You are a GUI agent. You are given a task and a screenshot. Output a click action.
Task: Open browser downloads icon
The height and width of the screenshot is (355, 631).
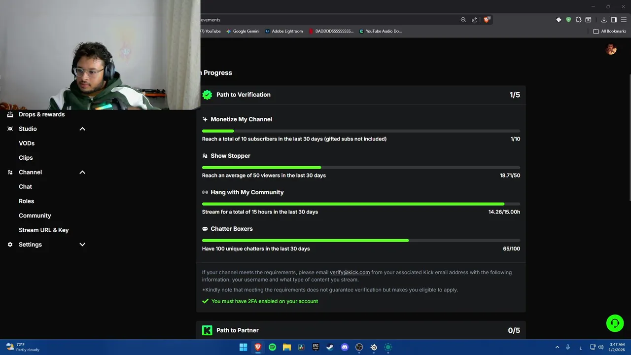click(604, 20)
